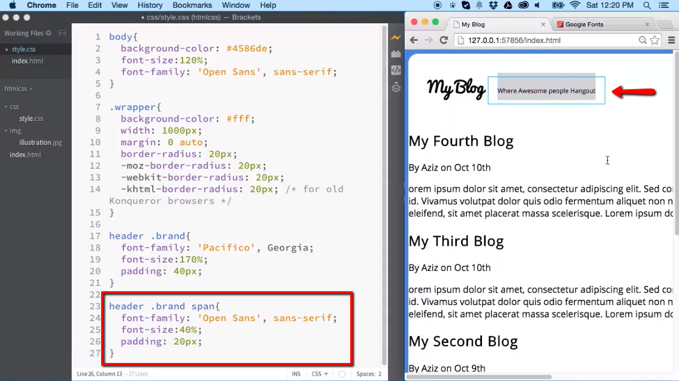The width and height of the screenshot is (679, 381).
Task: Select the code </> extension icon in sidebar
Action: click(x=396, y=69)
